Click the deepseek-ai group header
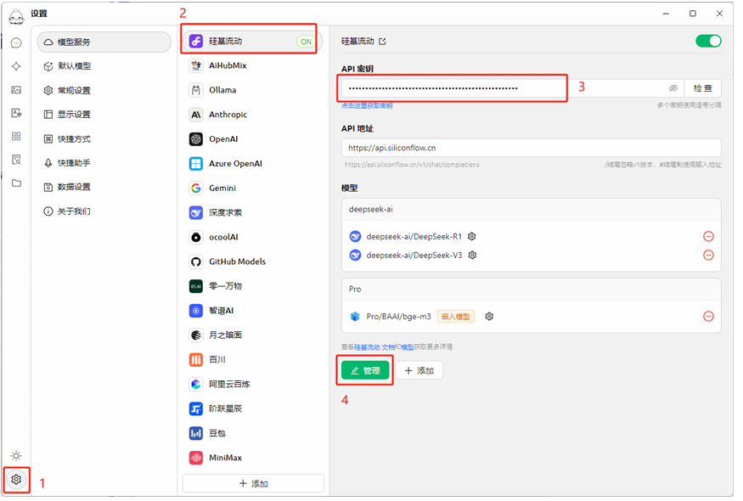Screen dimensions: 743x501 coord(532,210)
